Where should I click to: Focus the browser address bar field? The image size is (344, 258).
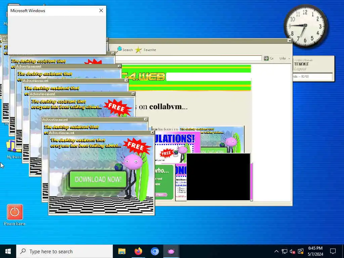click(188, 58)
